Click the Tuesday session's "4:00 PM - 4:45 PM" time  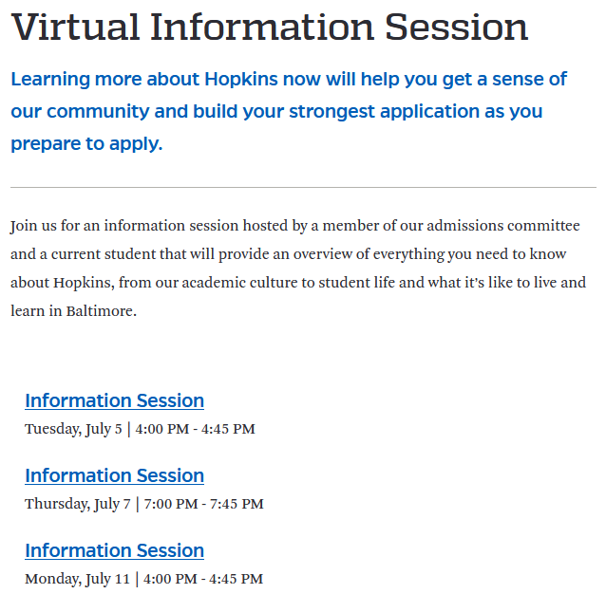[x=195, y=429]
